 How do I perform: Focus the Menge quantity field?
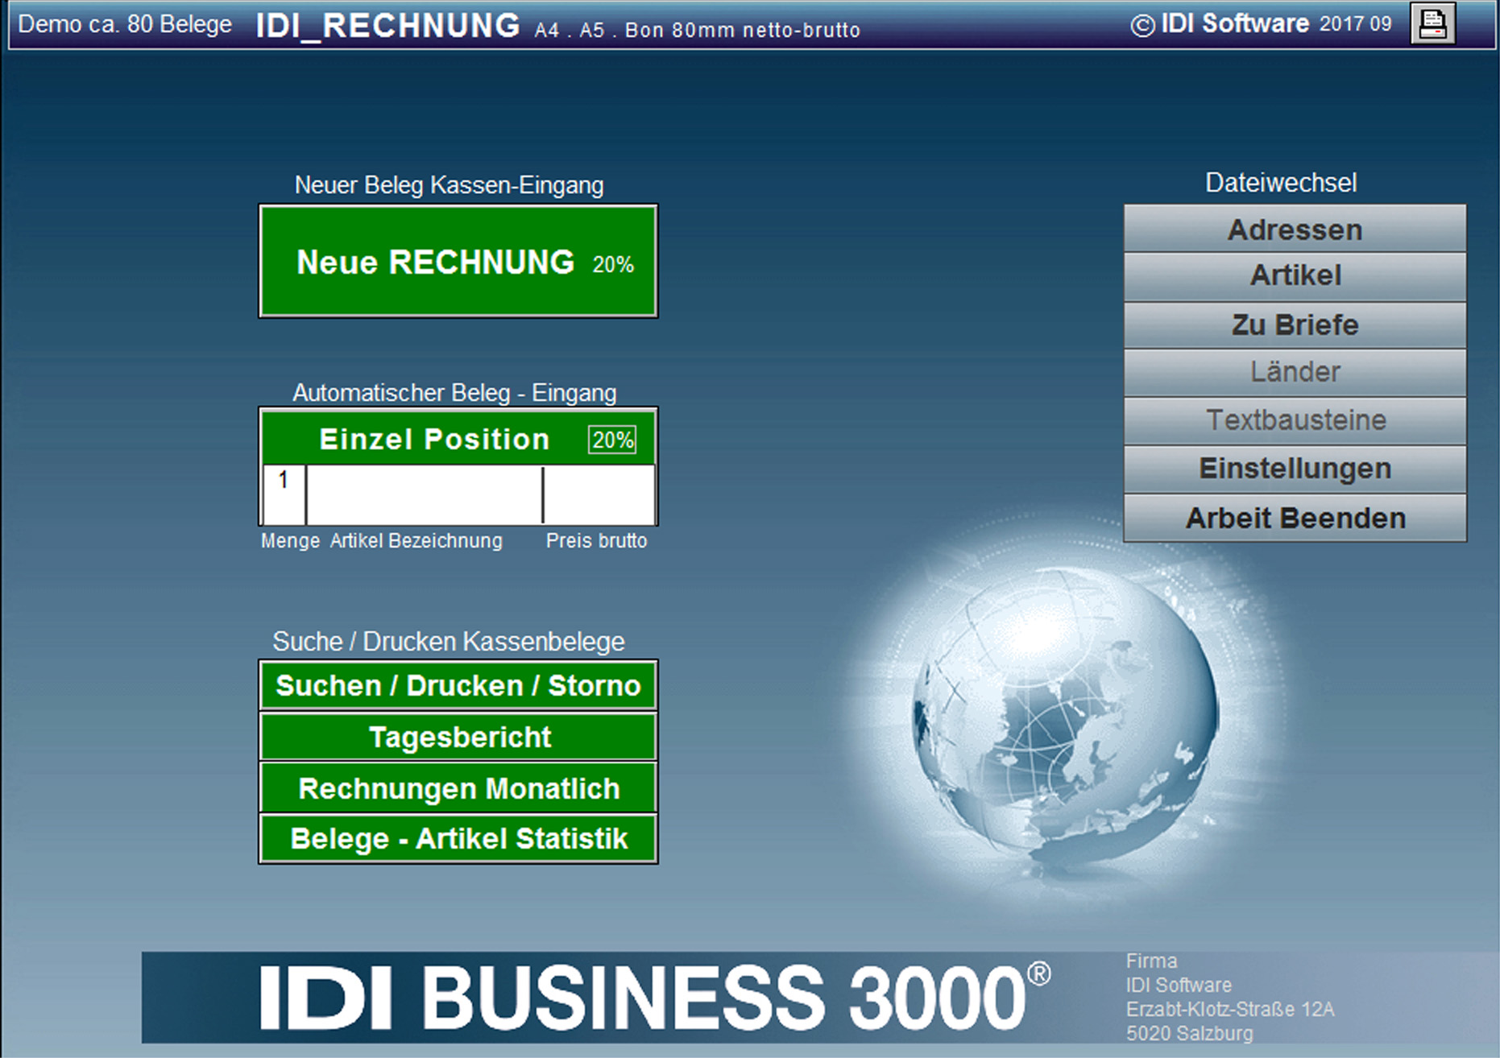284,494
